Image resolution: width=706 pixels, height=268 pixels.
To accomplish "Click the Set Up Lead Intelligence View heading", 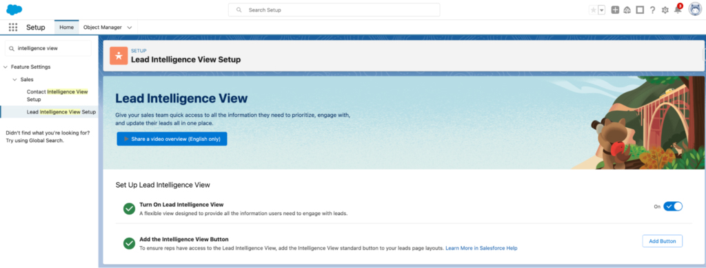I will point(163,185).
